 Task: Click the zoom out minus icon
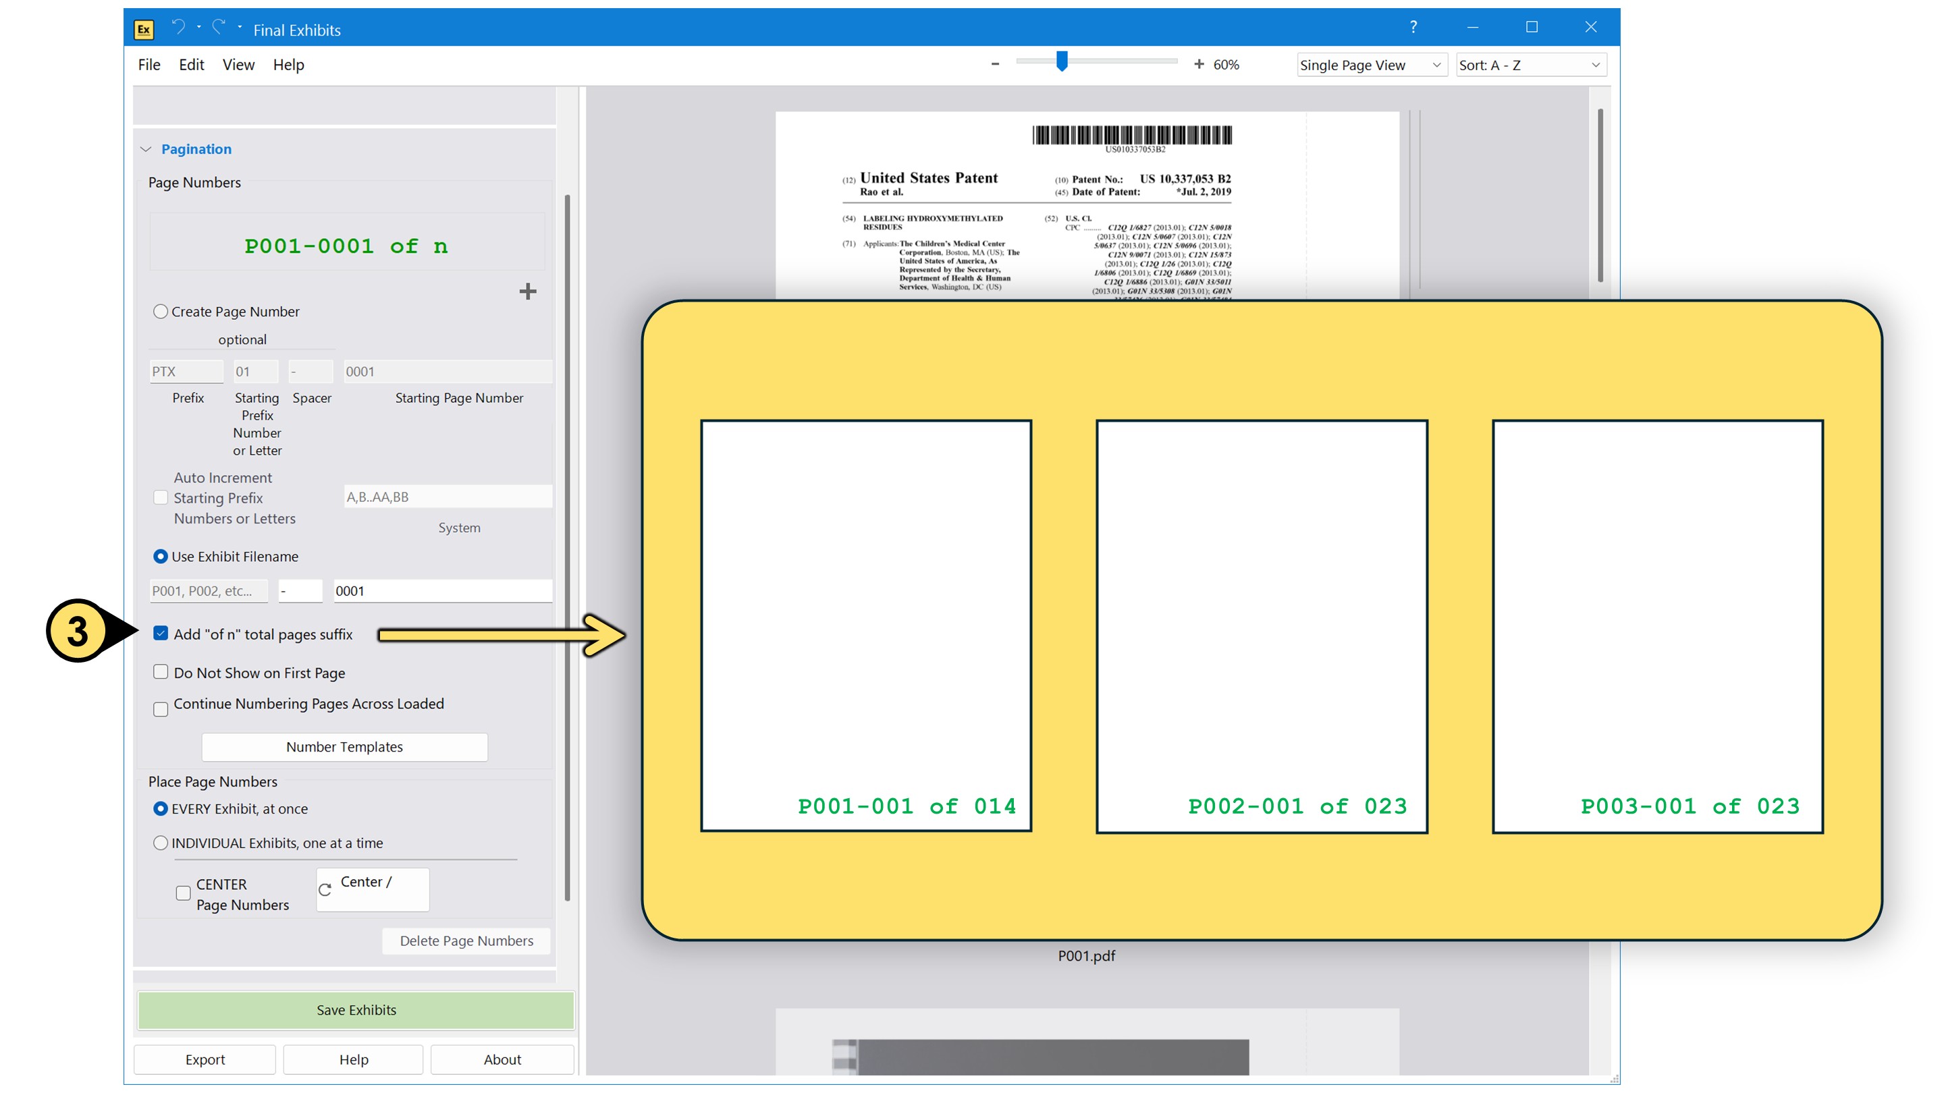(x=995, y=64)
